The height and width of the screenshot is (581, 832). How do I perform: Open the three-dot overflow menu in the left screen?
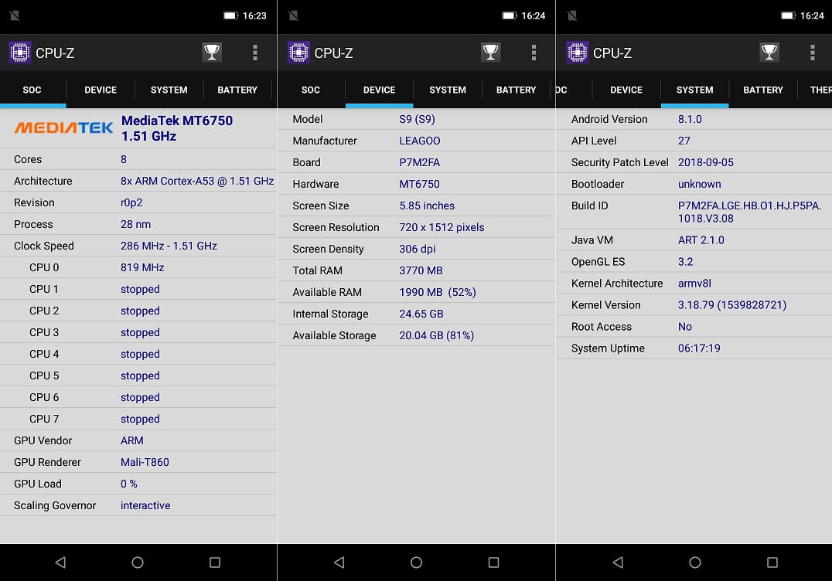pyautogui.click(x=255, y=53)
